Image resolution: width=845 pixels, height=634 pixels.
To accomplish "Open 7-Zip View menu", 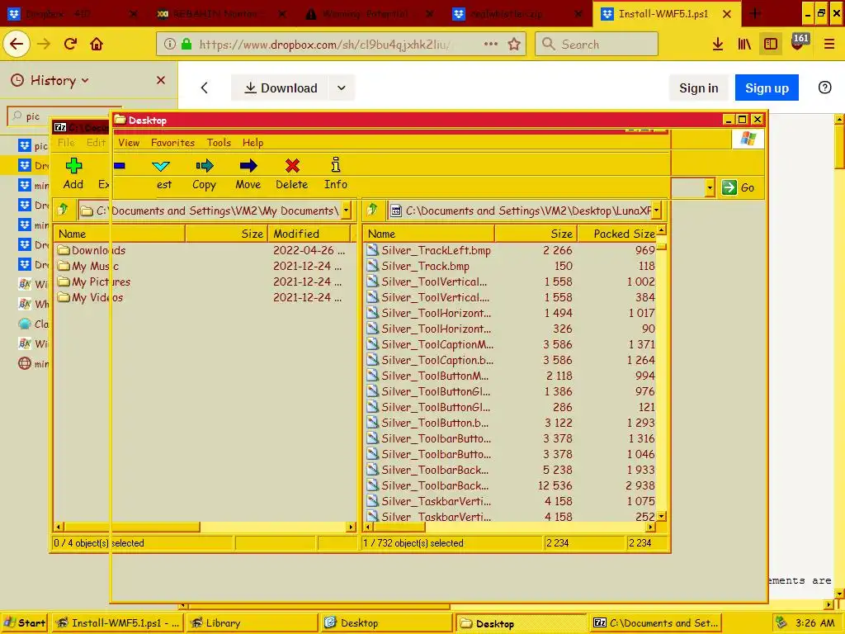I will click(x=129, y=142).
